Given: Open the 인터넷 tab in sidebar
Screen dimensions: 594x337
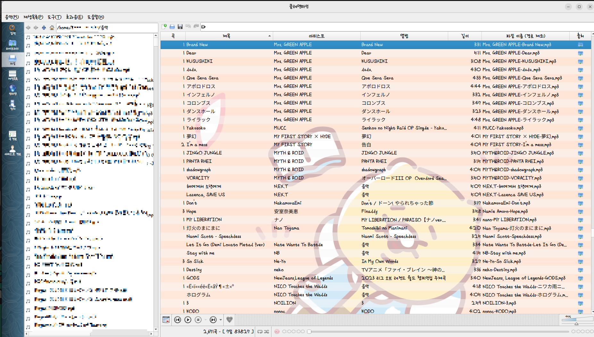Looking at the screenshot, I should click(13, 90).
